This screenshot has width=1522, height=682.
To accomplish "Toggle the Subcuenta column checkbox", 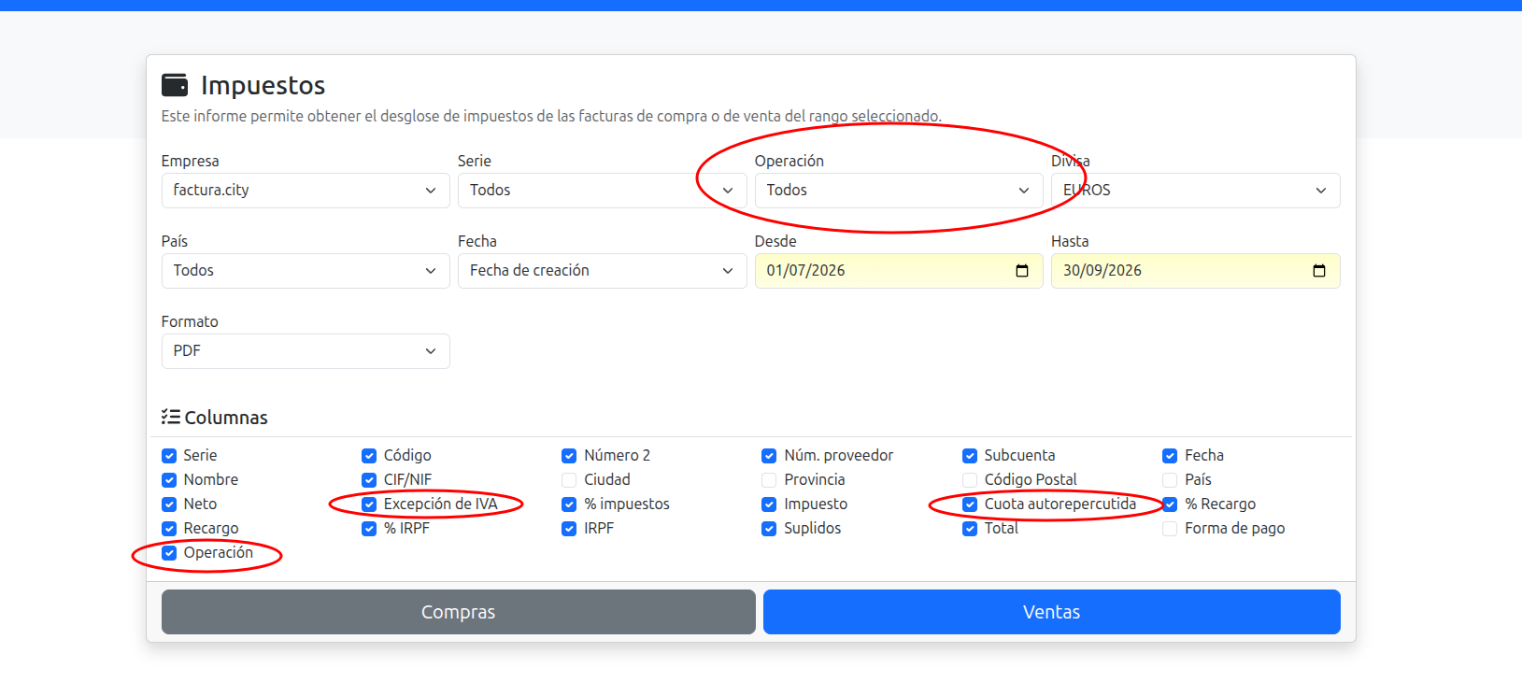I will [x=970, y=456].
